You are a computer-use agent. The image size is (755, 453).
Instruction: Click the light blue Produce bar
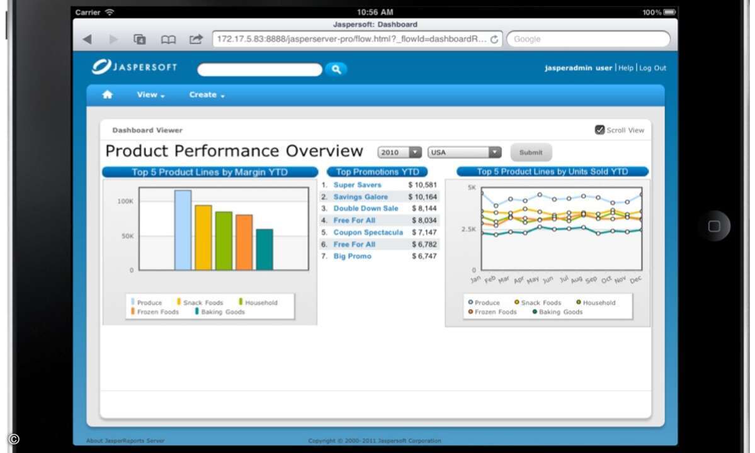183,230
